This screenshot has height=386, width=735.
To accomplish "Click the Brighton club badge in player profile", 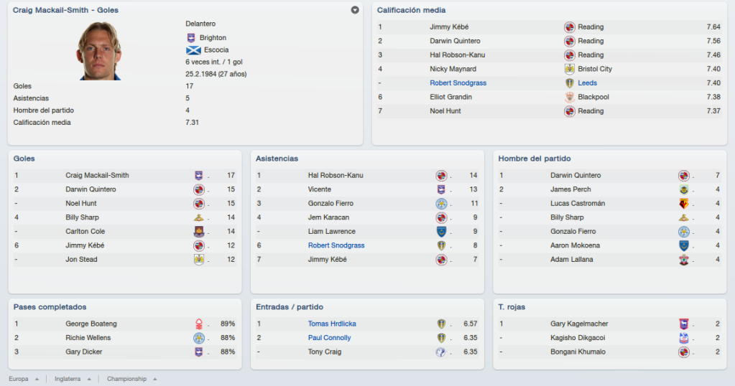I will tap(191, 38).
